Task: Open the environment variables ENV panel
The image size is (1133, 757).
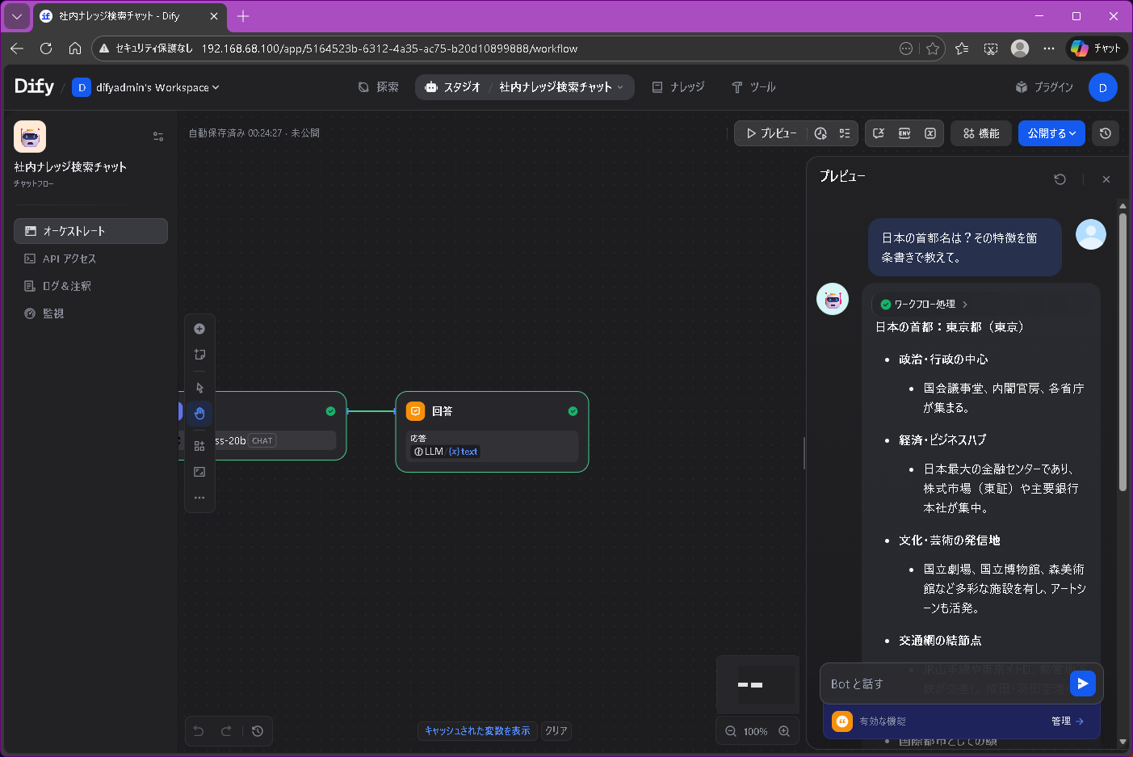Action: click(x=904, y=133)
